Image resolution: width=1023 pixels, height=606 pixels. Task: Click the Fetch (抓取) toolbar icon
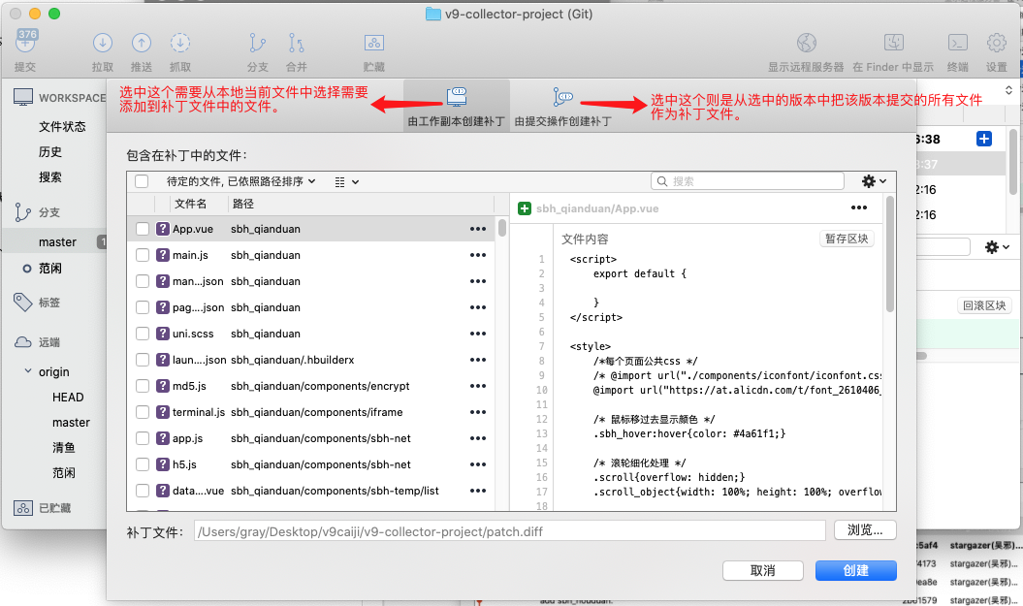[180, 43]
